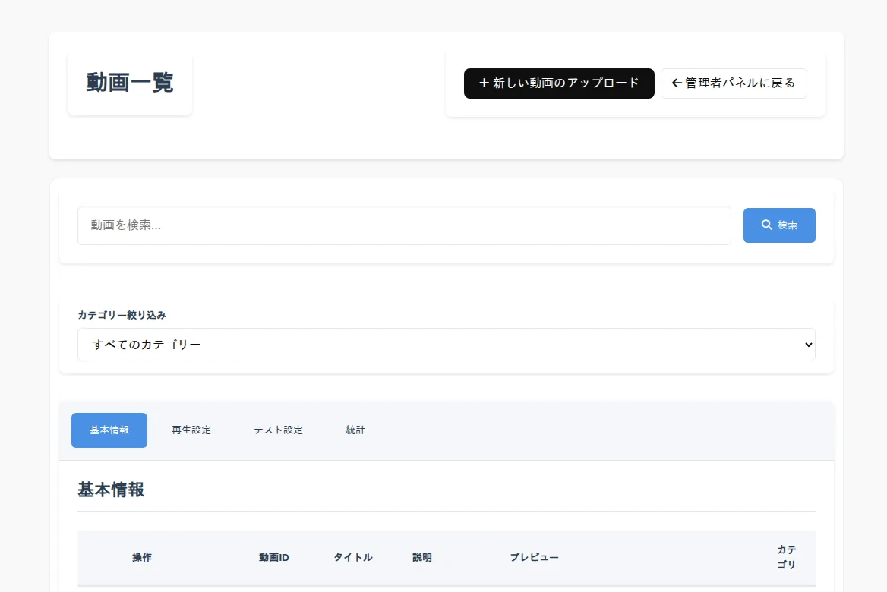Click the left arrow icon on 管理者パネルに戻る

click(x=677, y=83)
